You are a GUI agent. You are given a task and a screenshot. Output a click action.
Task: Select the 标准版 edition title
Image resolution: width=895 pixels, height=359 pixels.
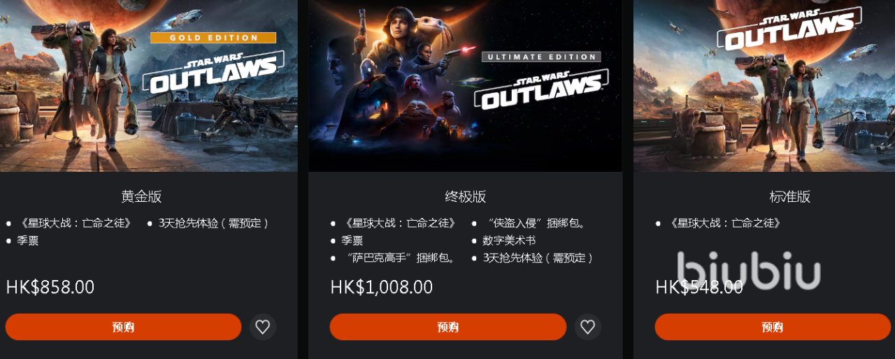pyautogui.click(x=790, y=197)
